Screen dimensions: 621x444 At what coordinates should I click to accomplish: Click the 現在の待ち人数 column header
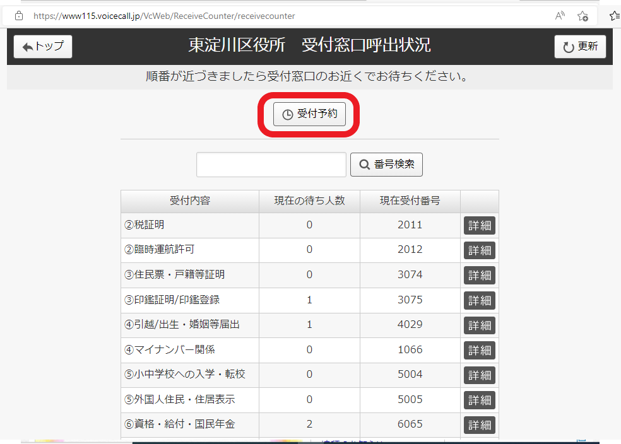point(309,201)
